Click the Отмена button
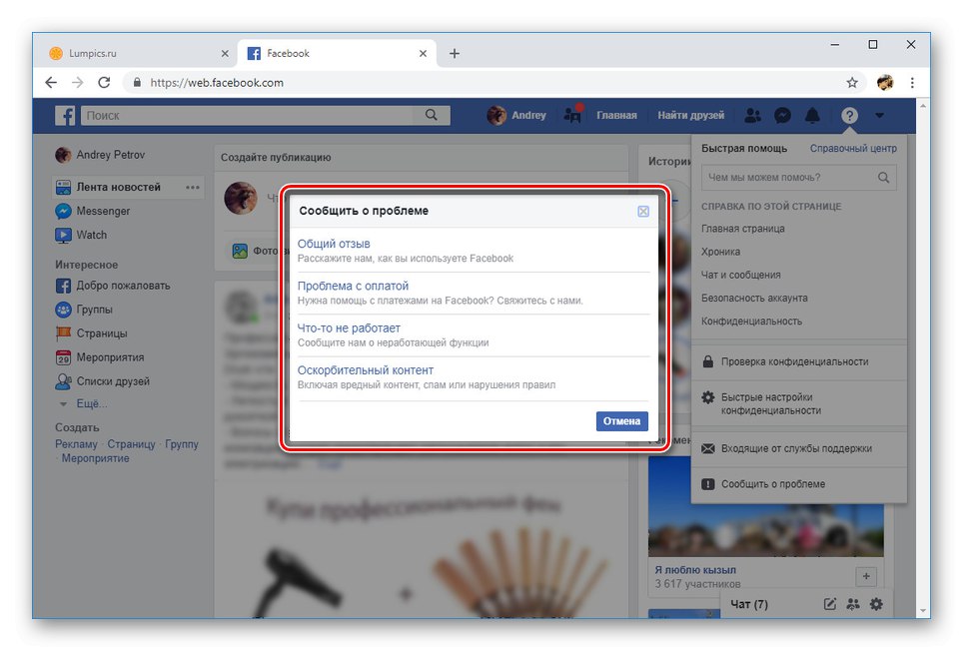The width and height of the screenshot is (963, 651). (621, 421)
